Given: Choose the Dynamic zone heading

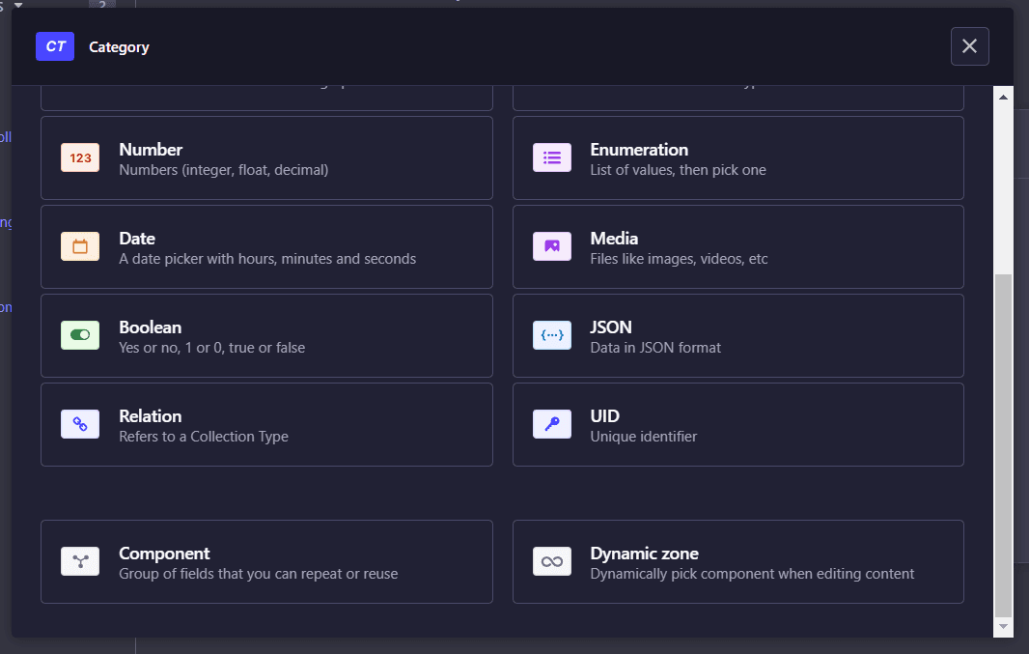Looking at the screenshot, I should click(x=644, y=554).
